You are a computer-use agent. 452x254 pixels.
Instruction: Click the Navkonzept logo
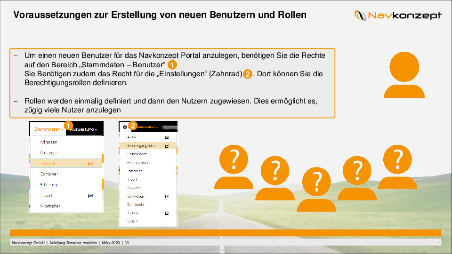[398, 15]
